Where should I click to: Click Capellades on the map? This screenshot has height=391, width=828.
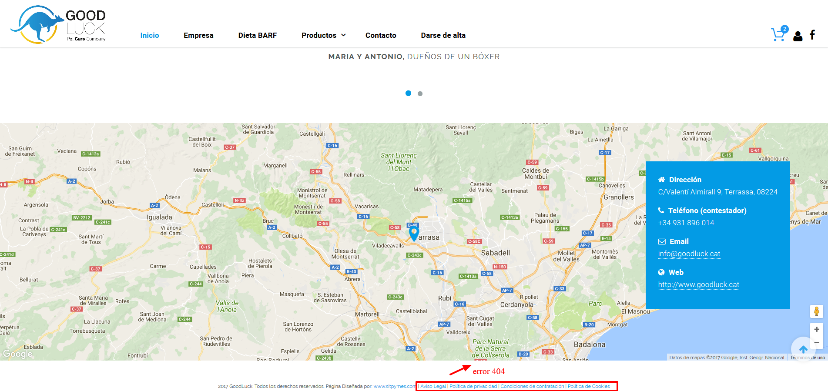point(203,267)
